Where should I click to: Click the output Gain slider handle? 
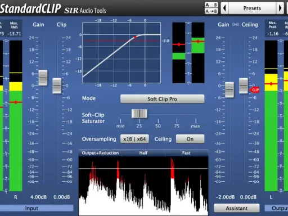point(229,90)
